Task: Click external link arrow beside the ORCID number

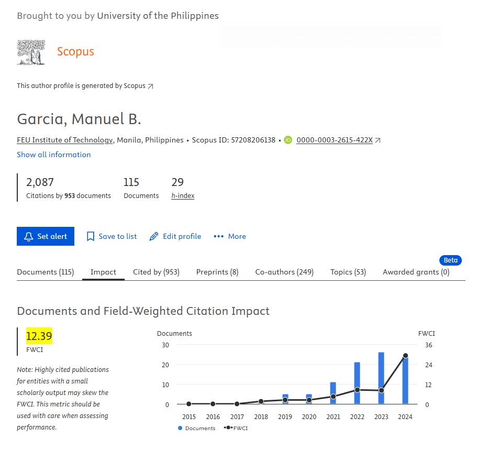Action: point(377,140)
